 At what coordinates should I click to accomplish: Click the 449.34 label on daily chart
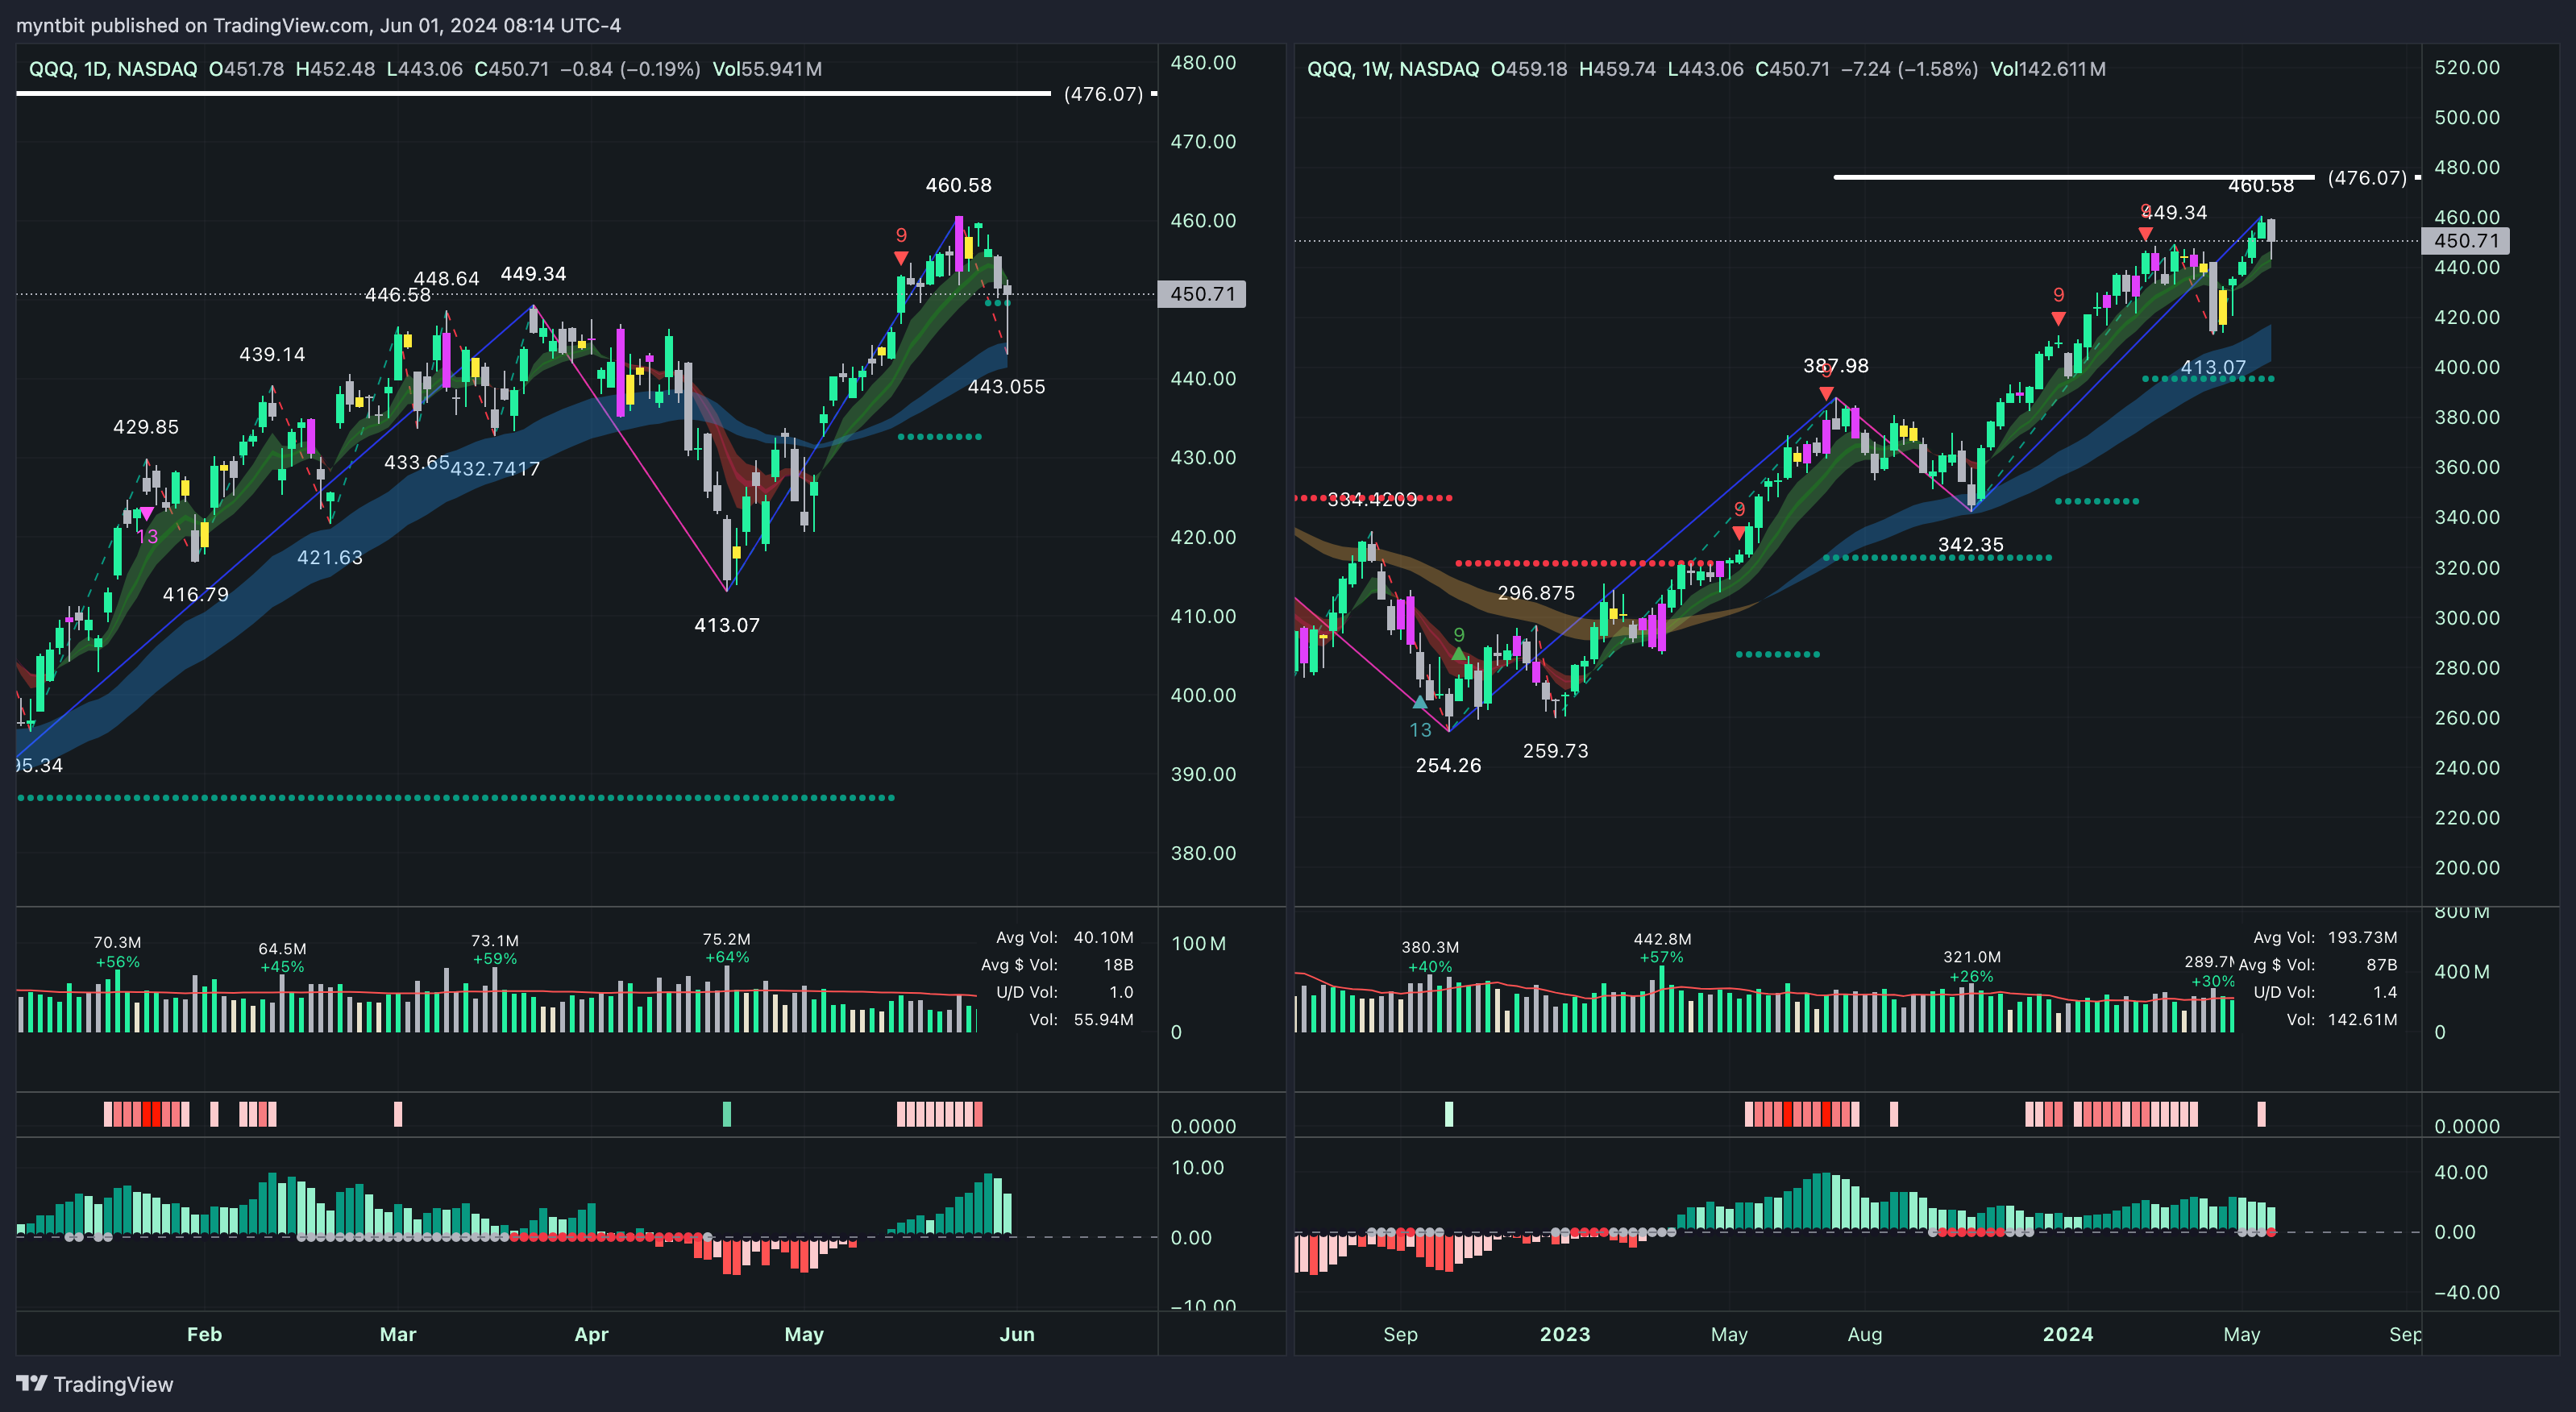coord(533,274)
